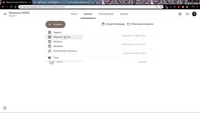Click the Раздел 1 subtitle

coord(13,16)
